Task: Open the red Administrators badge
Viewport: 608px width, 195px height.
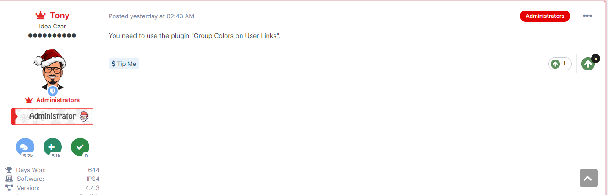Action: (x=545, y=16)
